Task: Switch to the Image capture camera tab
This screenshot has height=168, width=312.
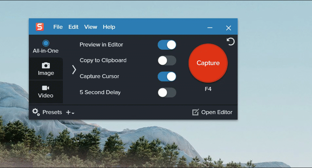Action: click(46, 69)
